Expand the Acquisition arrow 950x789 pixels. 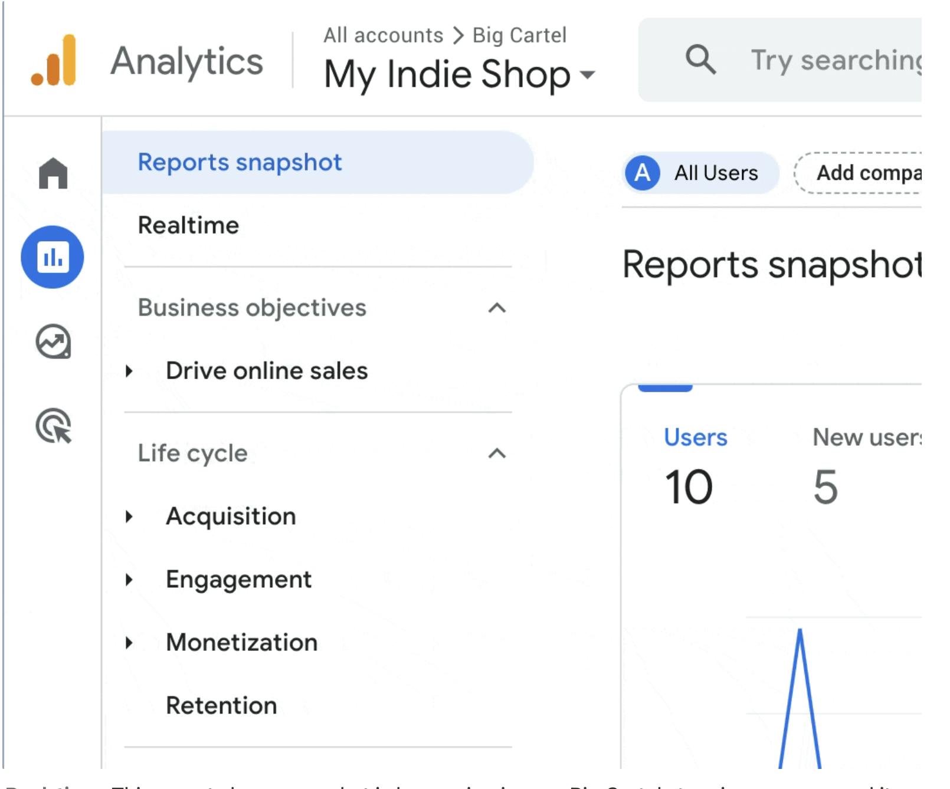tap(129, 517)
